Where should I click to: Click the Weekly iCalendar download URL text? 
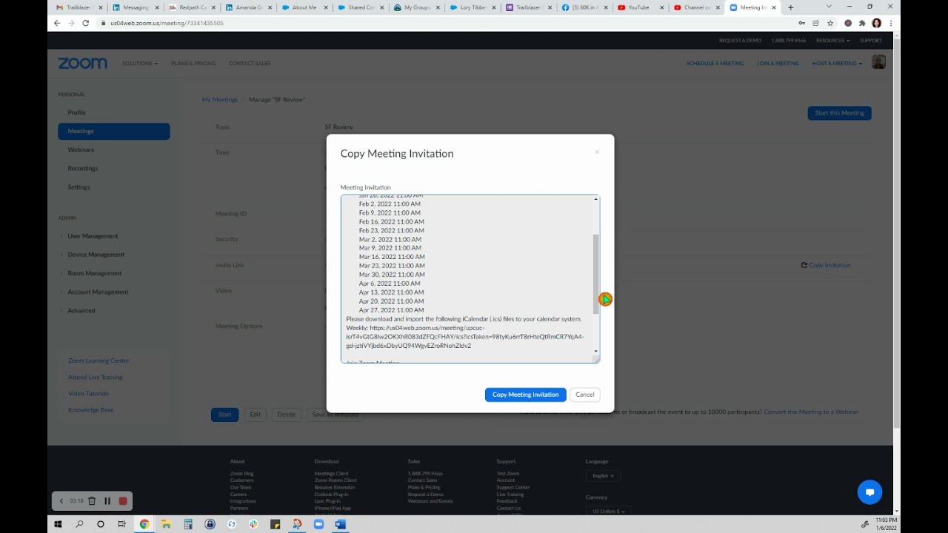point(464,337)
